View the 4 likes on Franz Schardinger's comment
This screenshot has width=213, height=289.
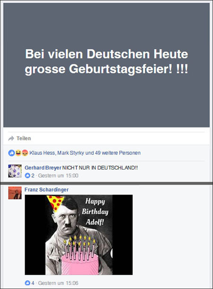coord(33,283)
